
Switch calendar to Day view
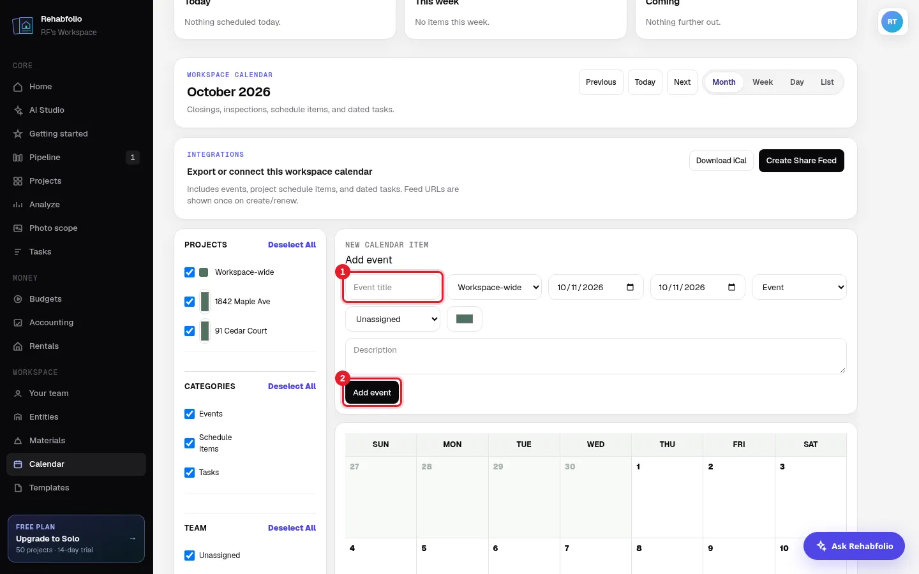[797, 82]
